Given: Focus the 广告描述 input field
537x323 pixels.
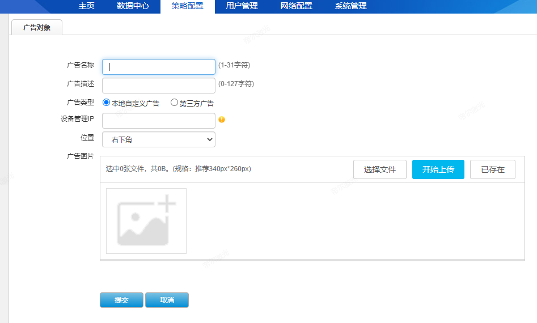Looking at the screenshot, I should [x=159, y=86].
